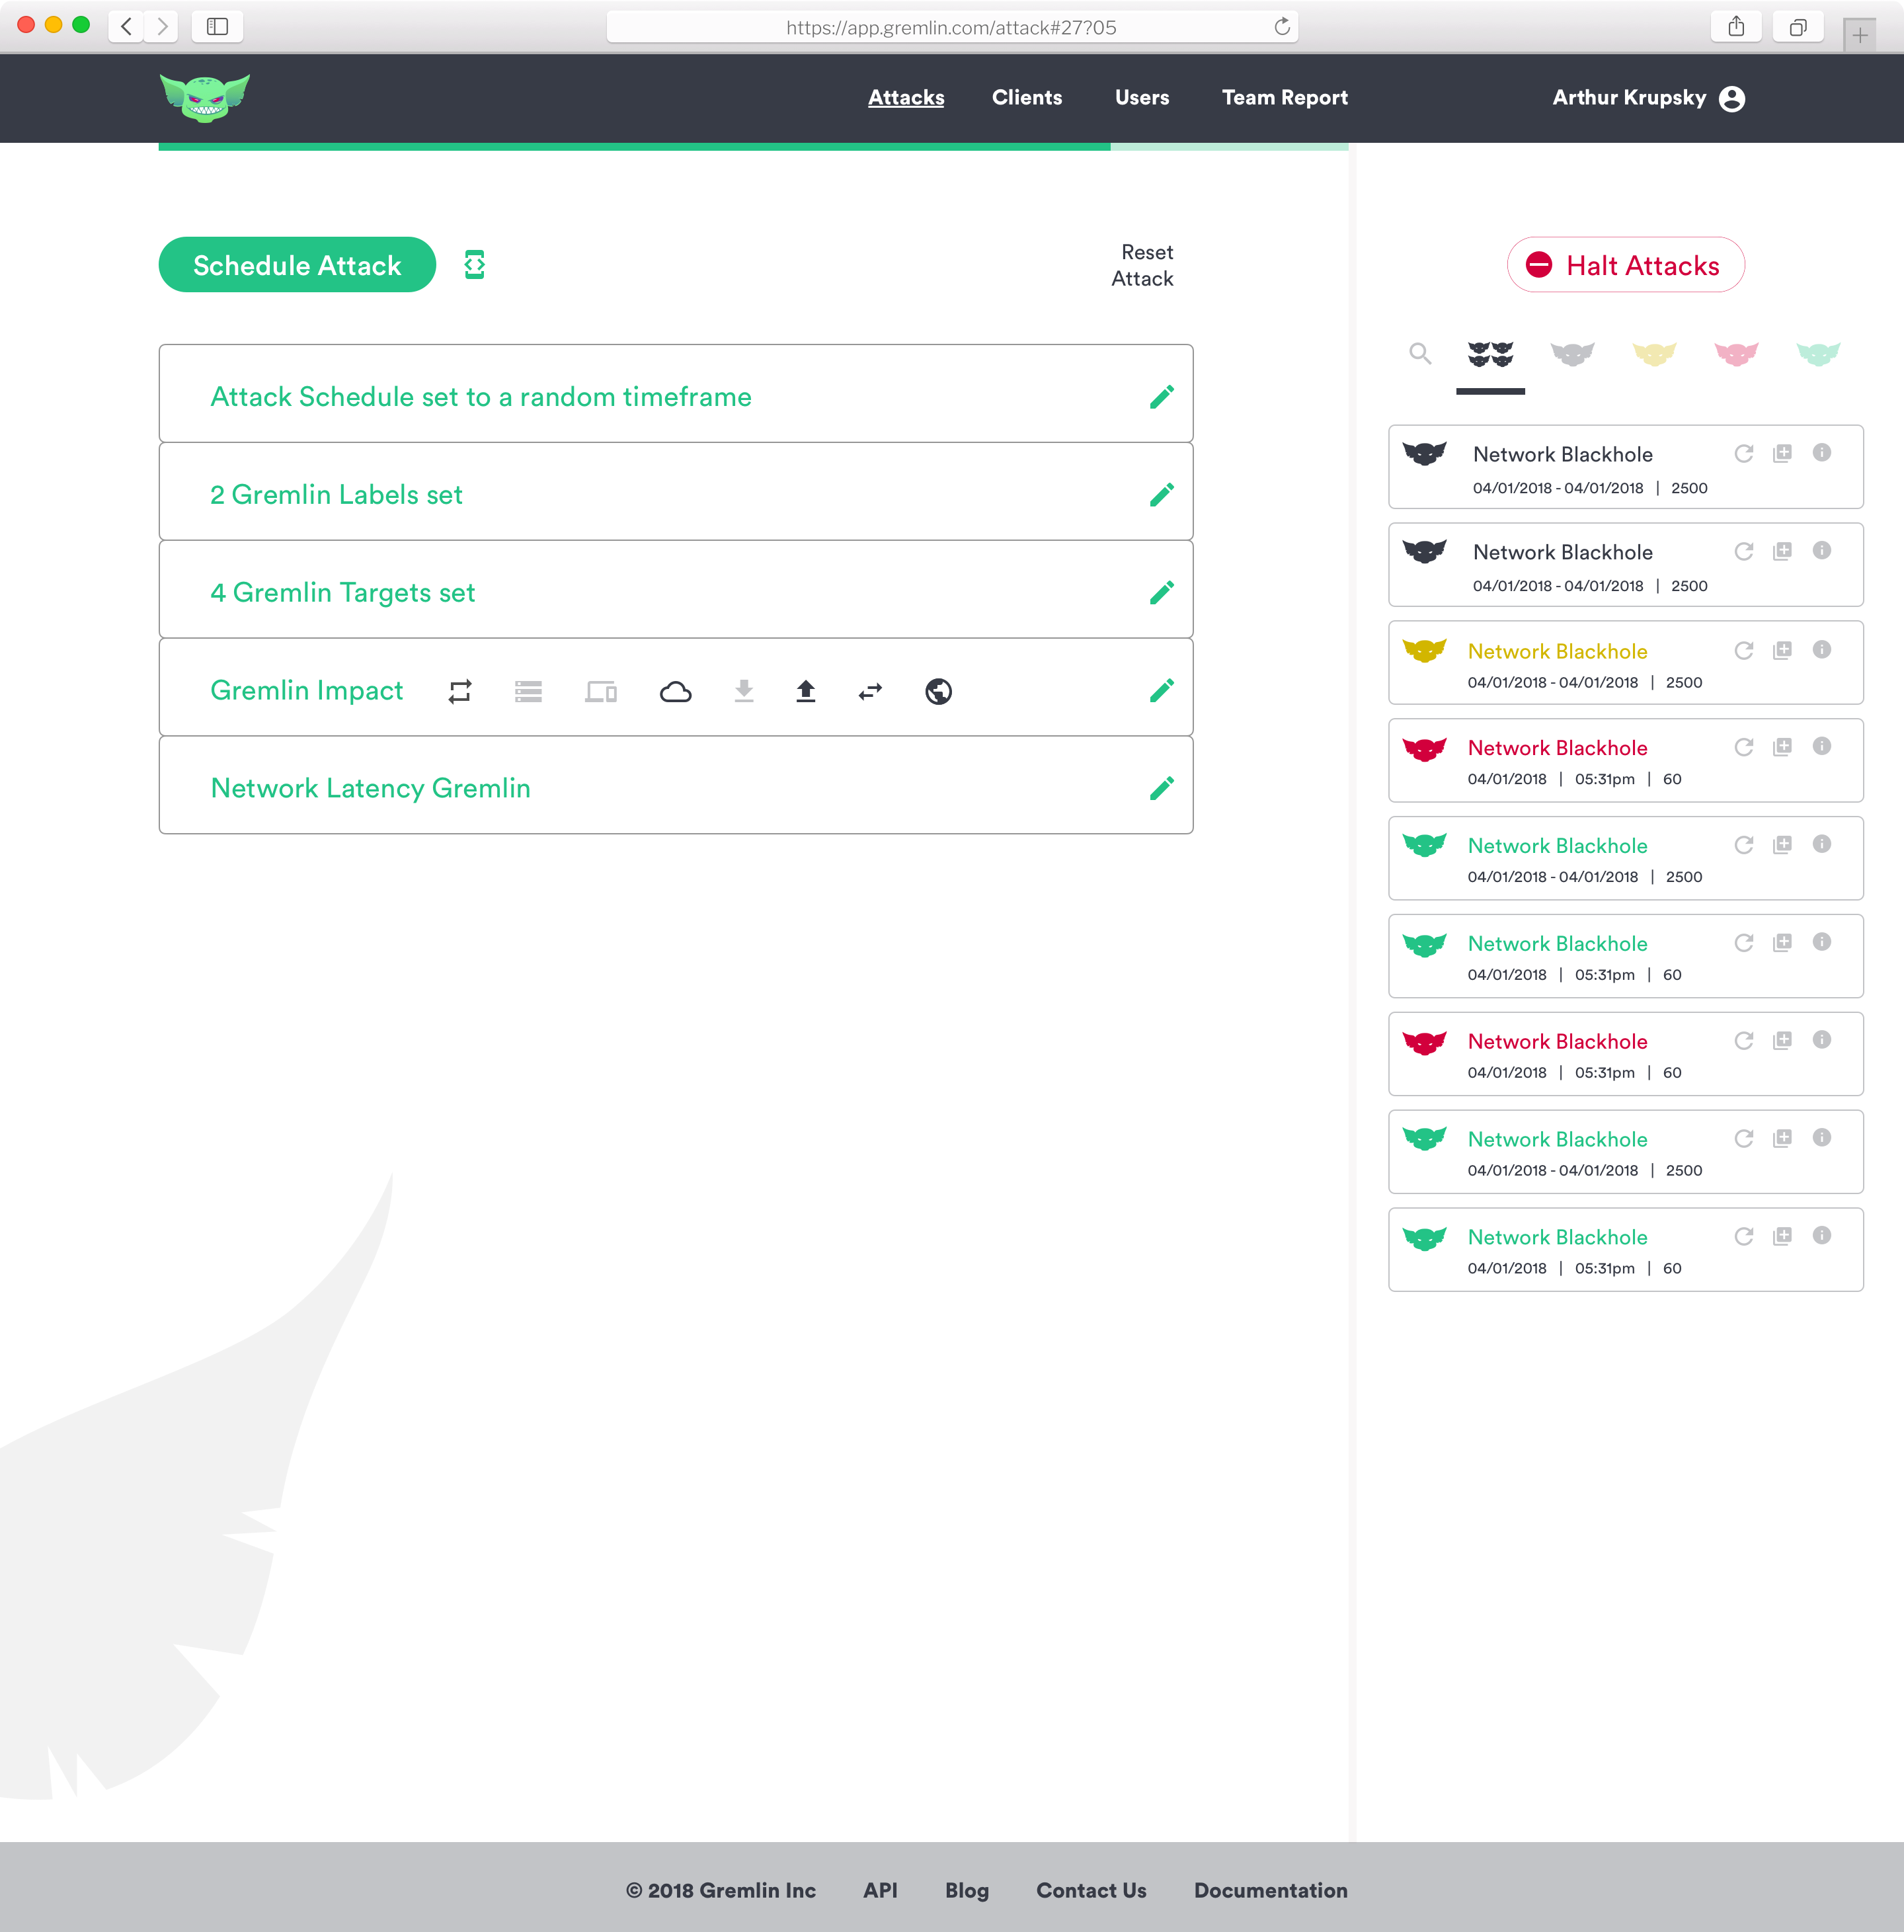Select the download arrow impact icon
The image size is (1904, 1932).
[744, 692]
